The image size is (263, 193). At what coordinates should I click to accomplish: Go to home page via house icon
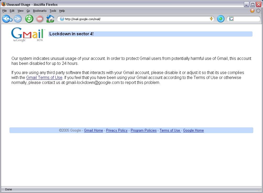pos(50,19)
